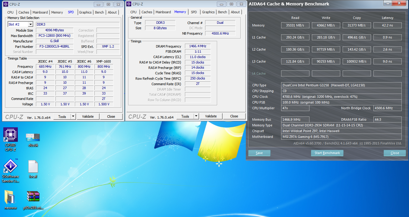Click the CPU-Z Memory window title icon
Screen dimensions: 409x217
tap(129, 4)
